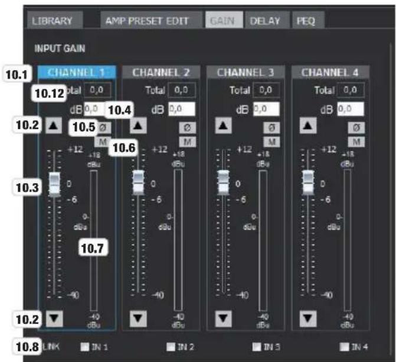The width and height of the screenshot is (396, 362).
Task: Select the CHANNEL 1 header
Action: pos(77,72)
